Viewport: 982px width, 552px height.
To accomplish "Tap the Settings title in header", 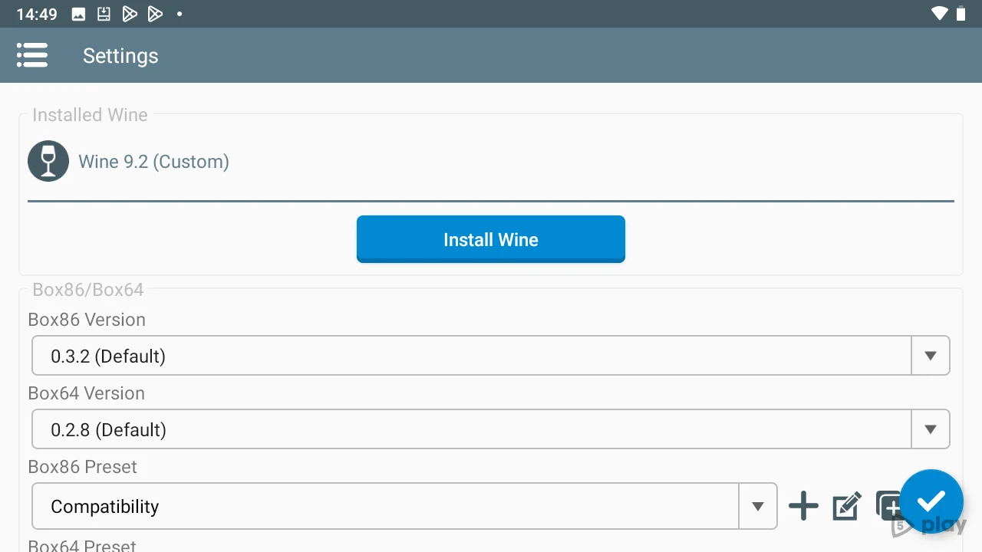I will (x=120, y=56).
